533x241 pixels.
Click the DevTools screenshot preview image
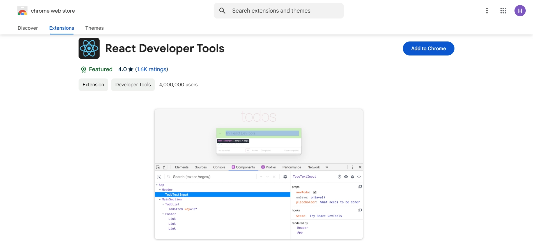259,174
